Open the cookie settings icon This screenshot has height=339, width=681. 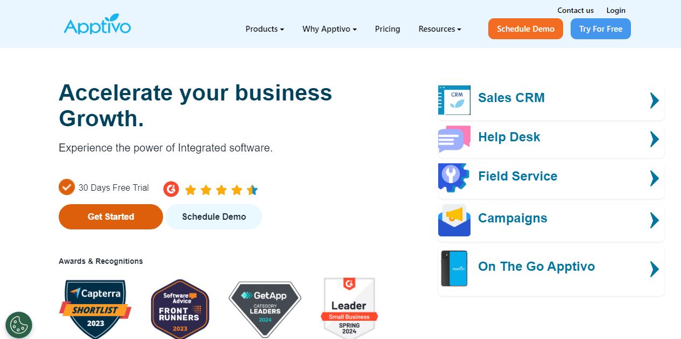[19, 325]
